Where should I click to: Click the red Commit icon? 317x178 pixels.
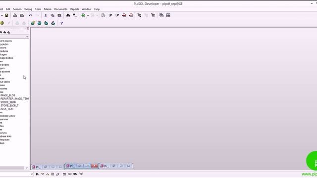124,15
